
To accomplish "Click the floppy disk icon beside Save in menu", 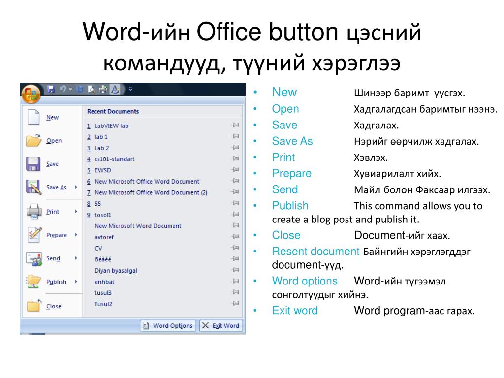I will (x=33, y=163).
